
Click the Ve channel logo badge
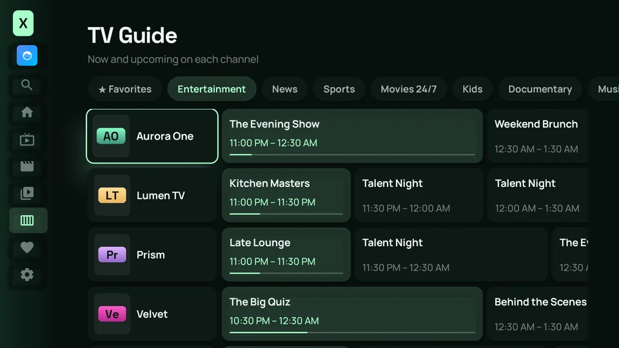[112, 314]
